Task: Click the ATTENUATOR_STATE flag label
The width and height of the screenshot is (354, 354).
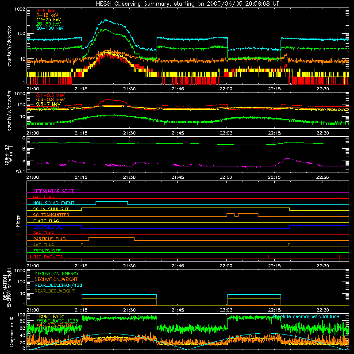Action: click(x=54, y=191)
